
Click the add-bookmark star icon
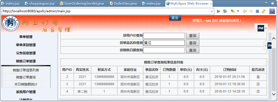233,11
